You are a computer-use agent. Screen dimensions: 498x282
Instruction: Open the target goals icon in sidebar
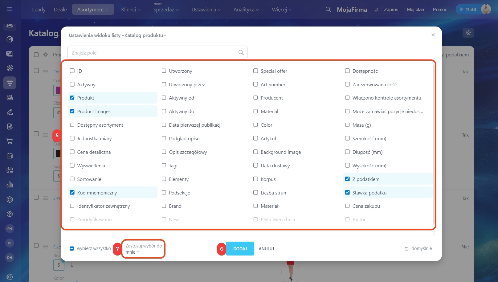click(x=10, y=68)
